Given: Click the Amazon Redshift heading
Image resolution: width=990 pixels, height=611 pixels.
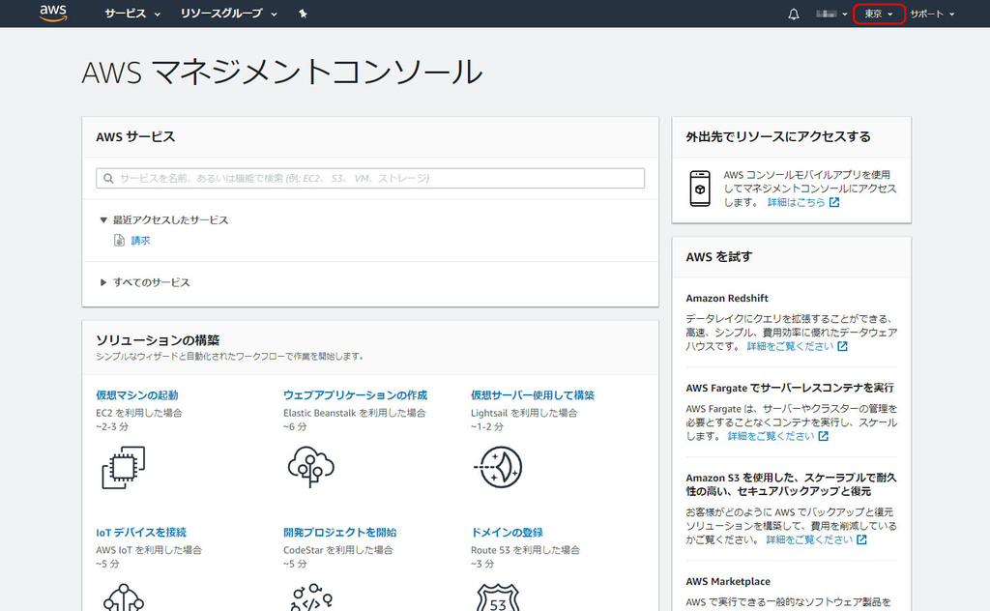Looking at the screenshot, I should (x=727, y=298).
